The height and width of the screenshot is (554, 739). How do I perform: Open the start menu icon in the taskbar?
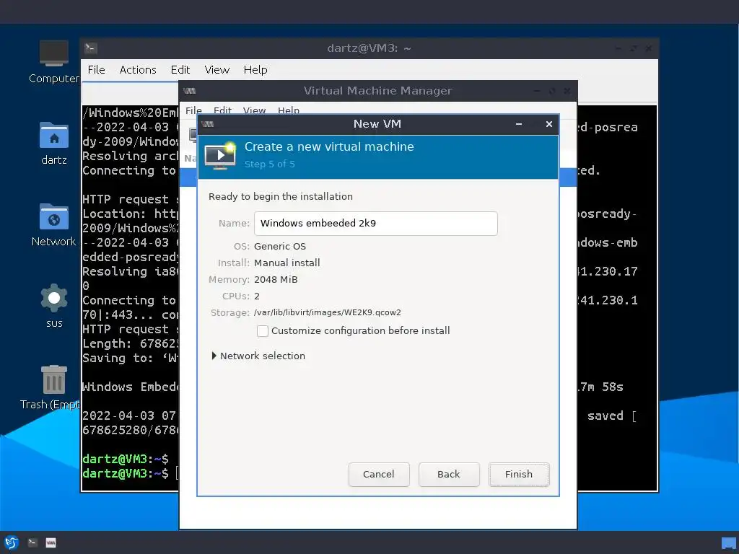tap(12, 542)
